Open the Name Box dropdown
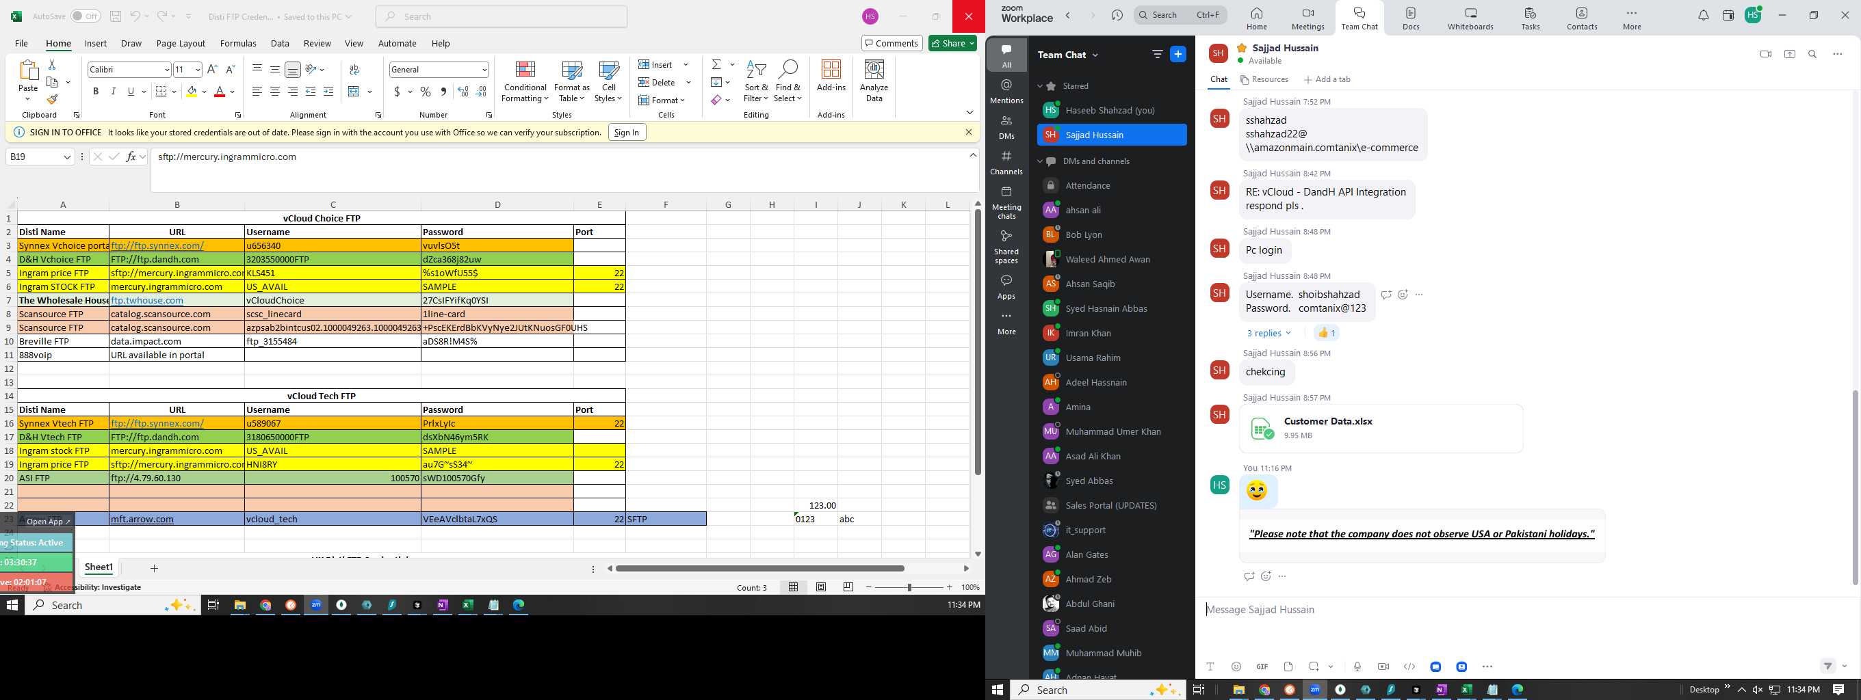 pyautogui.click(x=67, y=157)
